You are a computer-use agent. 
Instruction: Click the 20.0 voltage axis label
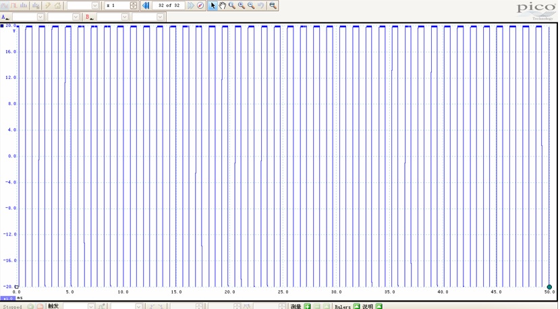[x=11, y=26]
